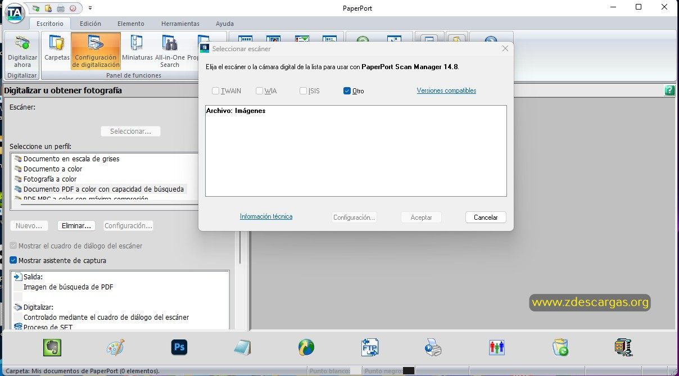Click the Nuevo... profile button
Screen dimensions: 679x376
coord(29,225)
